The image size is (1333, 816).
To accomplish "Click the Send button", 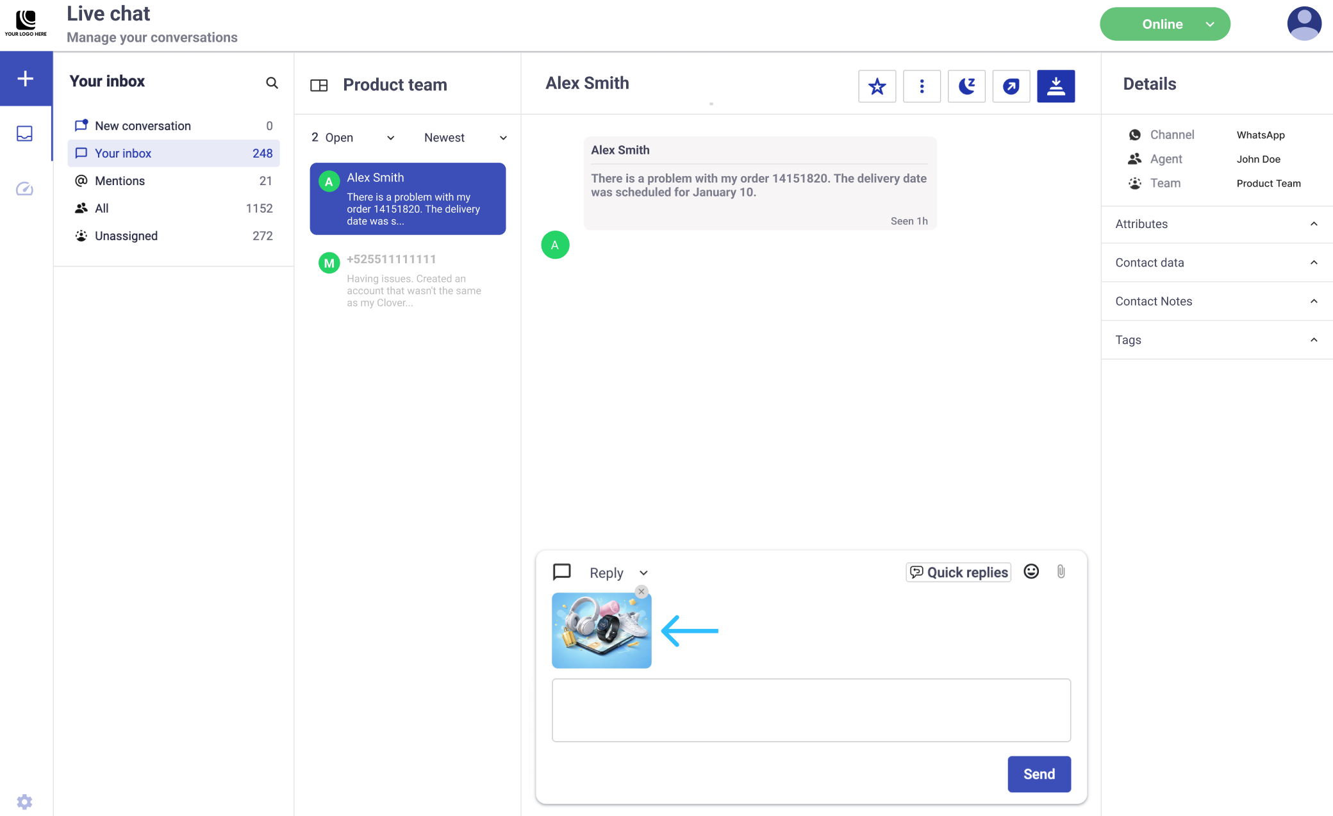I will [x=1039, y=774].
